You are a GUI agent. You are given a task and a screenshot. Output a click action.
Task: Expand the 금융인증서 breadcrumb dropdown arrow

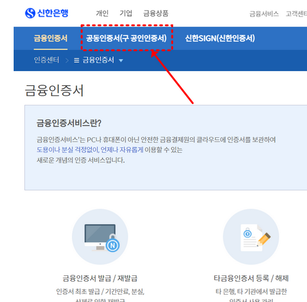coord(121,61)
